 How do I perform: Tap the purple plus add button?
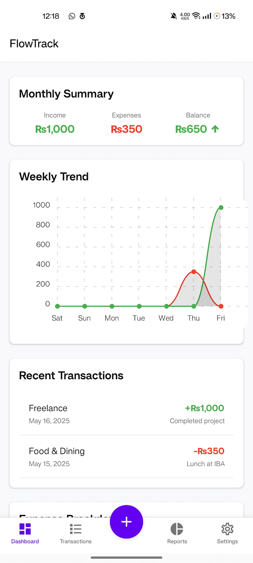coord(126,522)
